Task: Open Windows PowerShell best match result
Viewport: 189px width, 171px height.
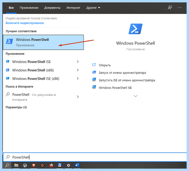Action: [43, 42]
